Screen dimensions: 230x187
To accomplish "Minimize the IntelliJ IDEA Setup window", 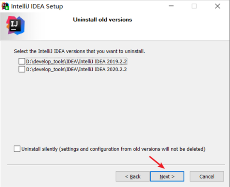I will 171,6.
